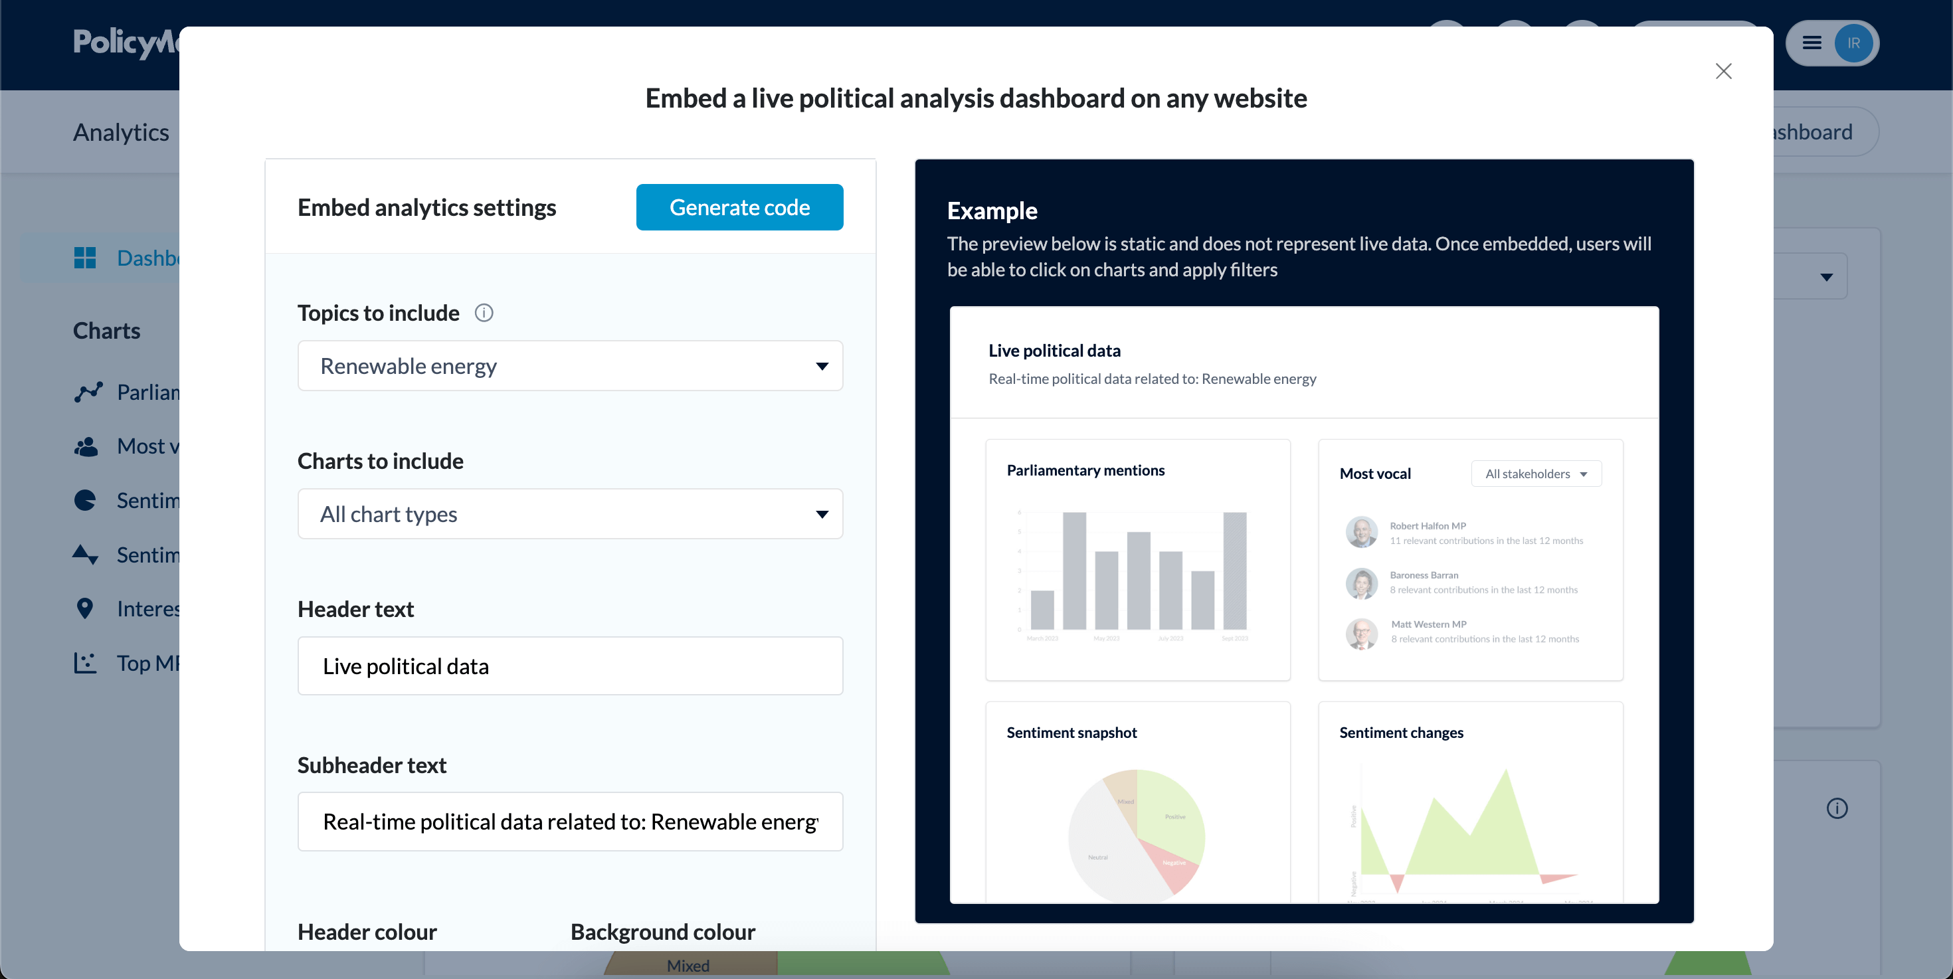
Task: Open the Renewable energy topics dropdown
Action: point(570,366)
